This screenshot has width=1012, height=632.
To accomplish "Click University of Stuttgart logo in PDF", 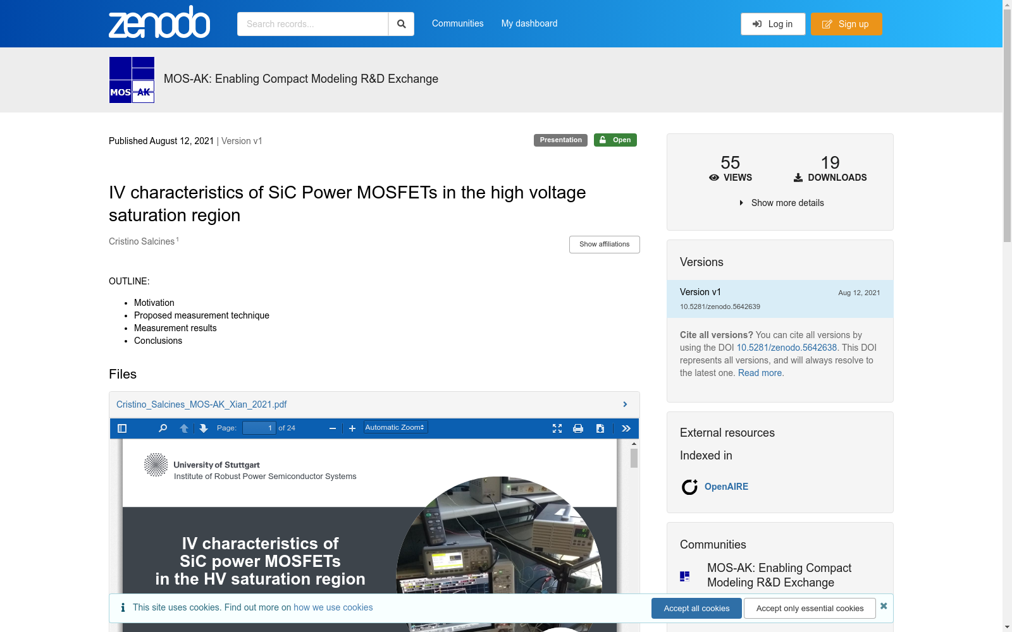I will point(156,465).
